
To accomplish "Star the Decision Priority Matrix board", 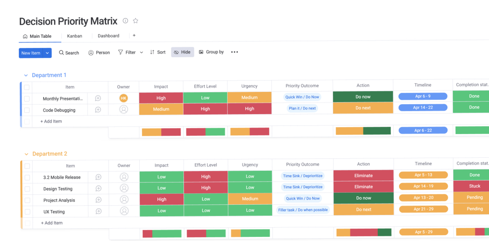I will pos(135,21).
